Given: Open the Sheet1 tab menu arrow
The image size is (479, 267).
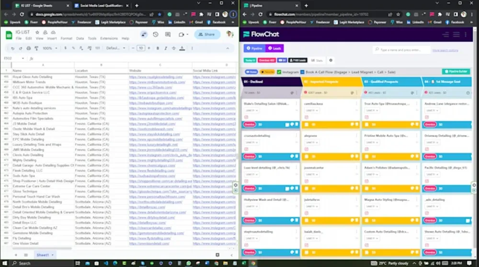Looking at the screenshot, I should coord(53,255).
